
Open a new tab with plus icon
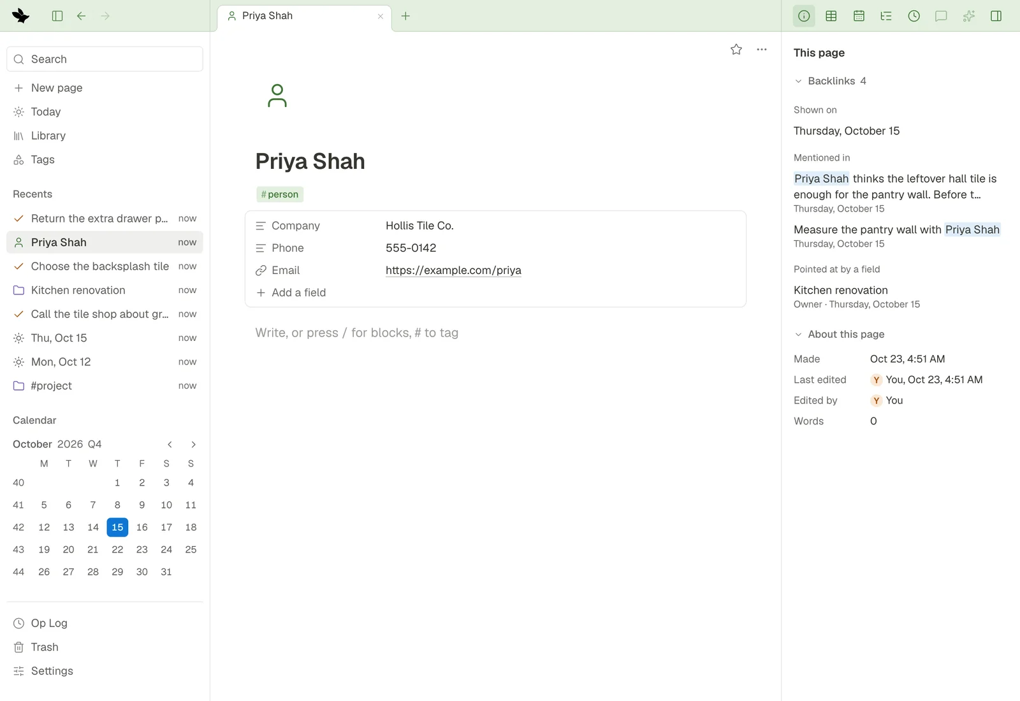(405, 16)
